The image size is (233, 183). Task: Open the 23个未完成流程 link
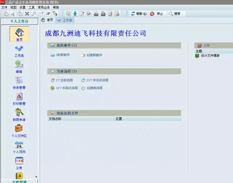click(x=97, y=80)
